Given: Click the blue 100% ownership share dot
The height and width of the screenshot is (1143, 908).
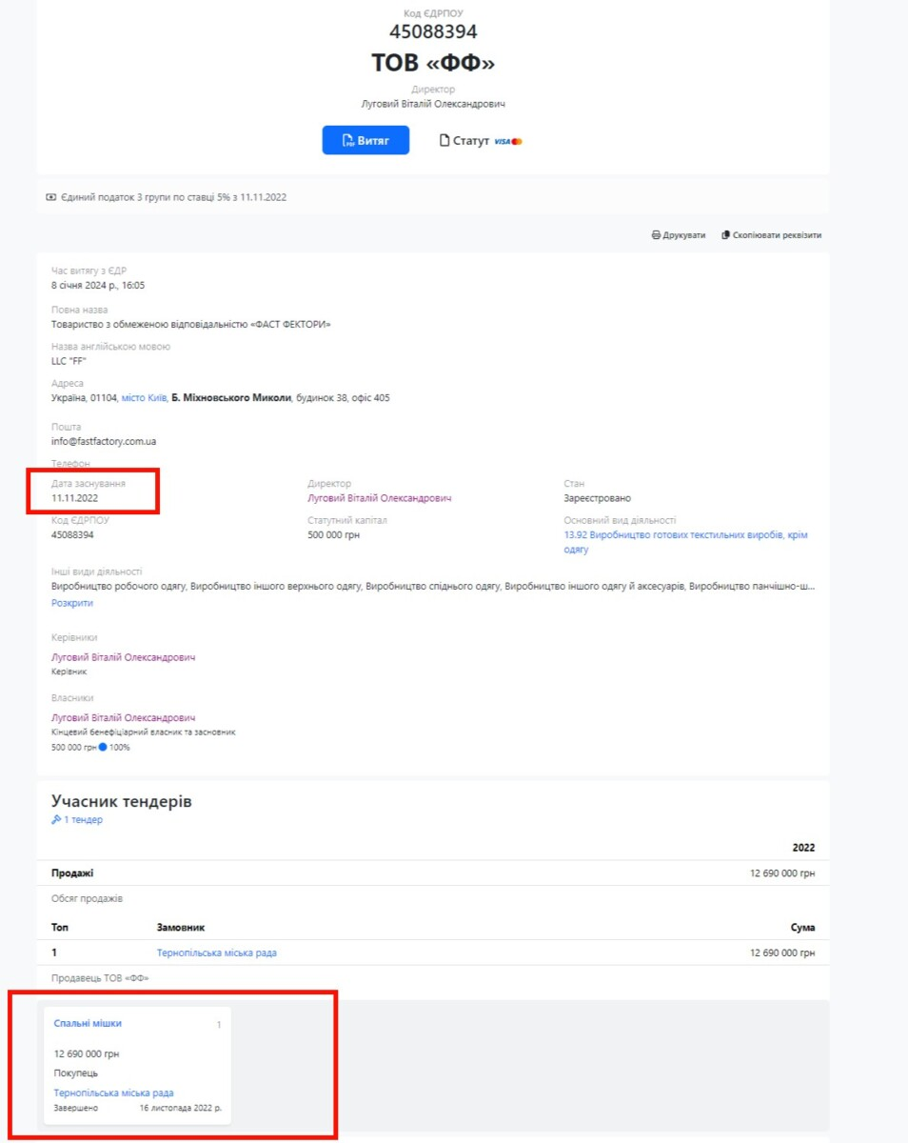Looking at the screenshot, I should (103, 747).
